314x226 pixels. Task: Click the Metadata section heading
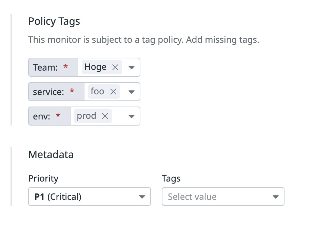pyautogui.click(x=51, y=154)
